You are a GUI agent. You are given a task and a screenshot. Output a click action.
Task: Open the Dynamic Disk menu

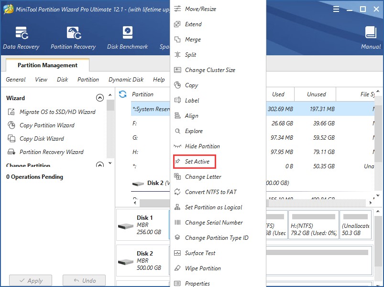(126, 80)
